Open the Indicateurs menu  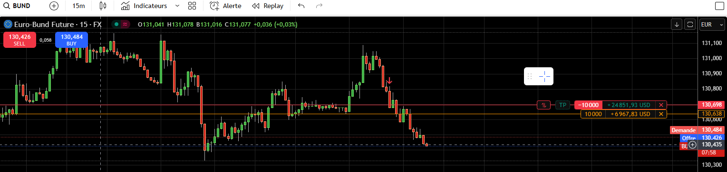[x=144, y=6]
